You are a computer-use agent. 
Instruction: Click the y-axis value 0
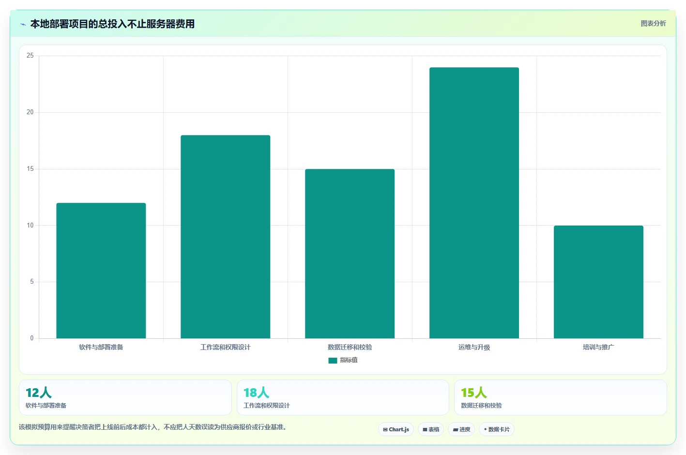point(32,338)
